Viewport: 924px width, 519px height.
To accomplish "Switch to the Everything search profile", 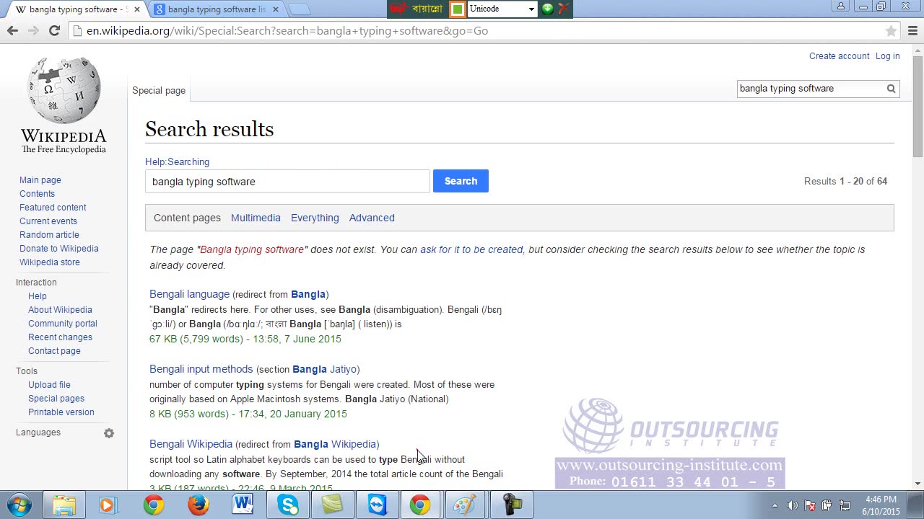I will (315, 218).
